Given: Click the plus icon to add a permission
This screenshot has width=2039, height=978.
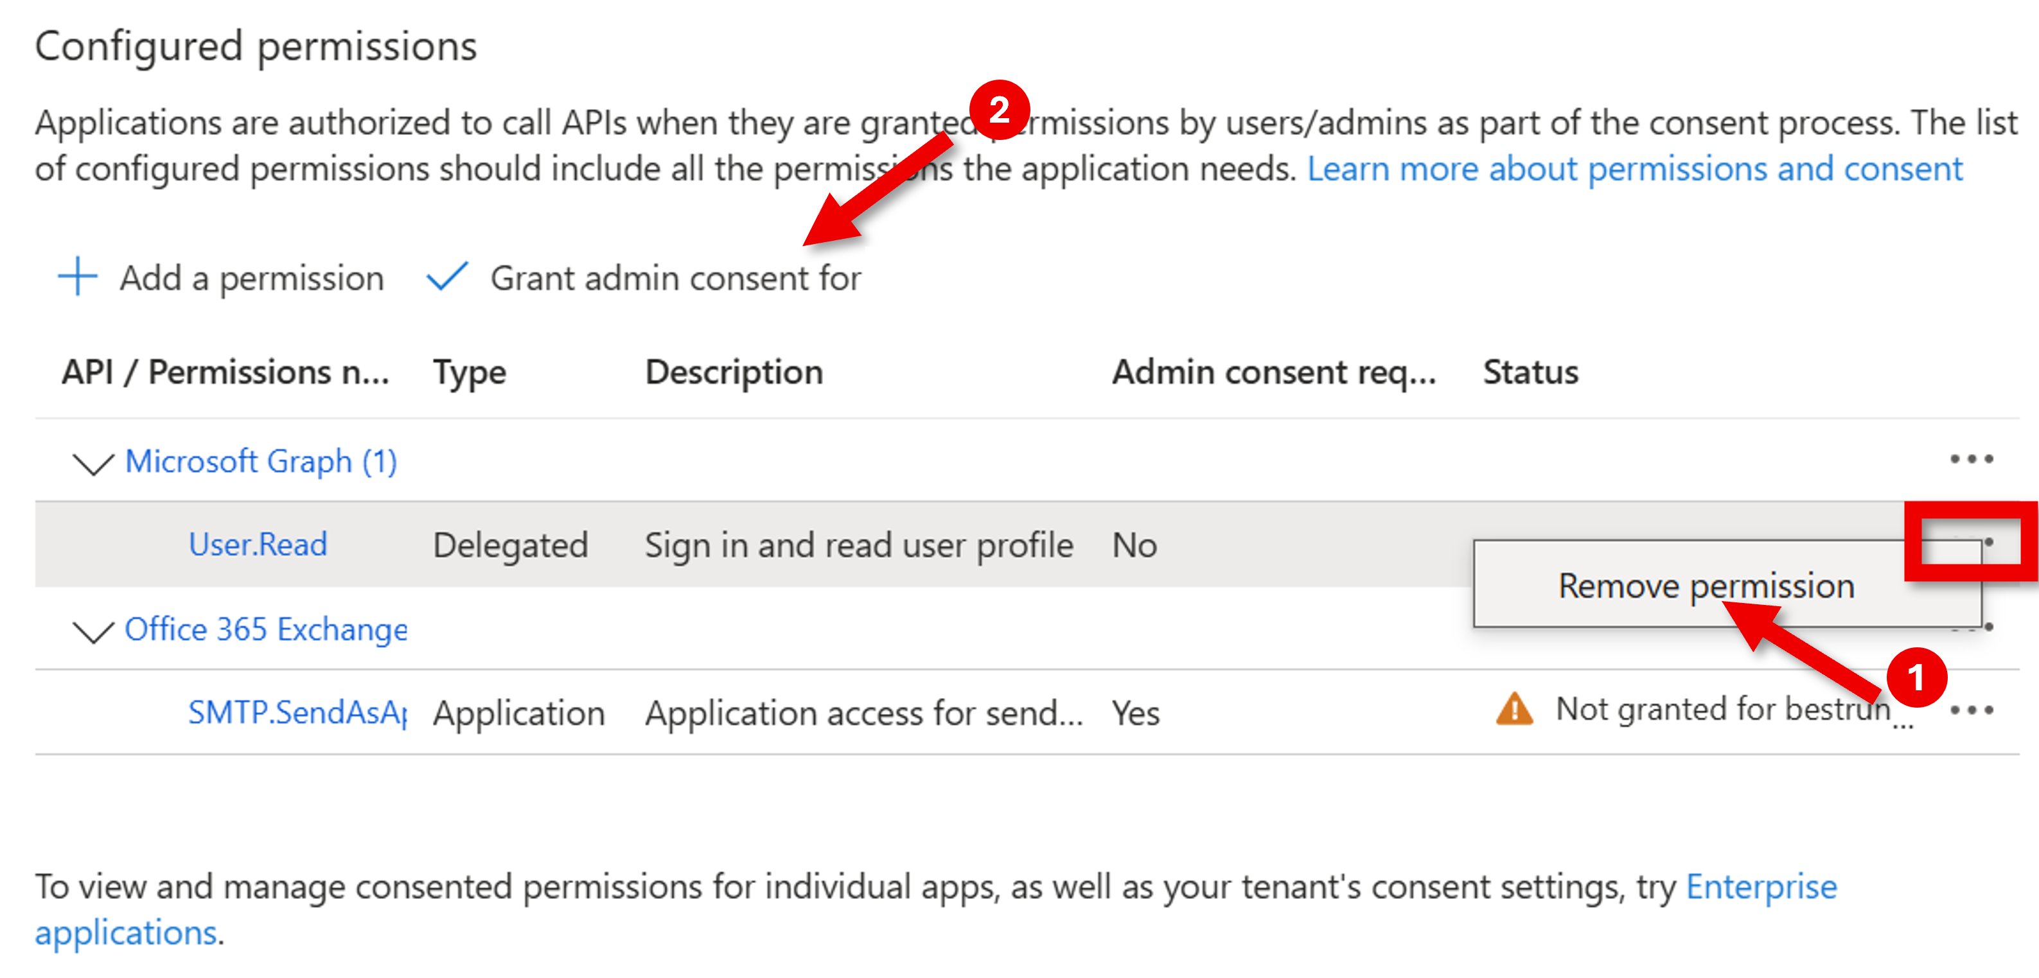Looking at the screenshot, I should click(x=77, y=278).
